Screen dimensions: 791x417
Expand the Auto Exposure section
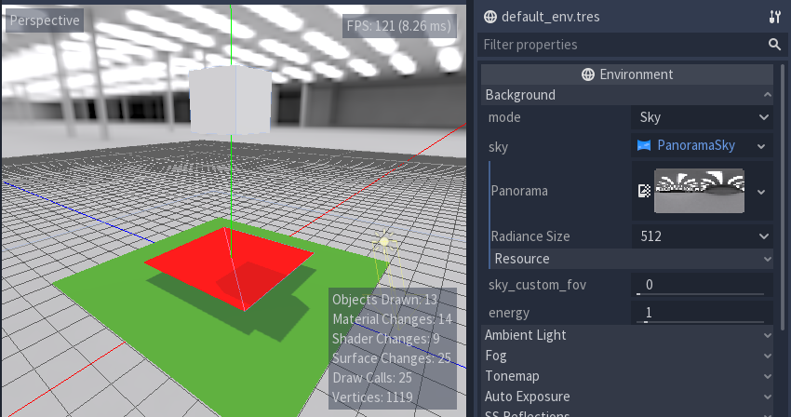point(627,397)
